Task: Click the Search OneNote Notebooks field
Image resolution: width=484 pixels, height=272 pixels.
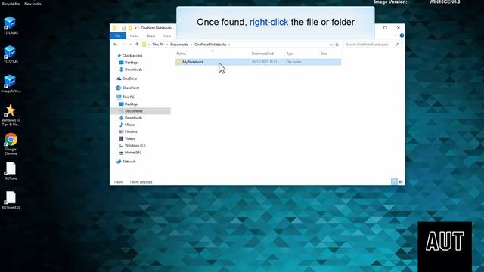Action: (x=372, y=45)
